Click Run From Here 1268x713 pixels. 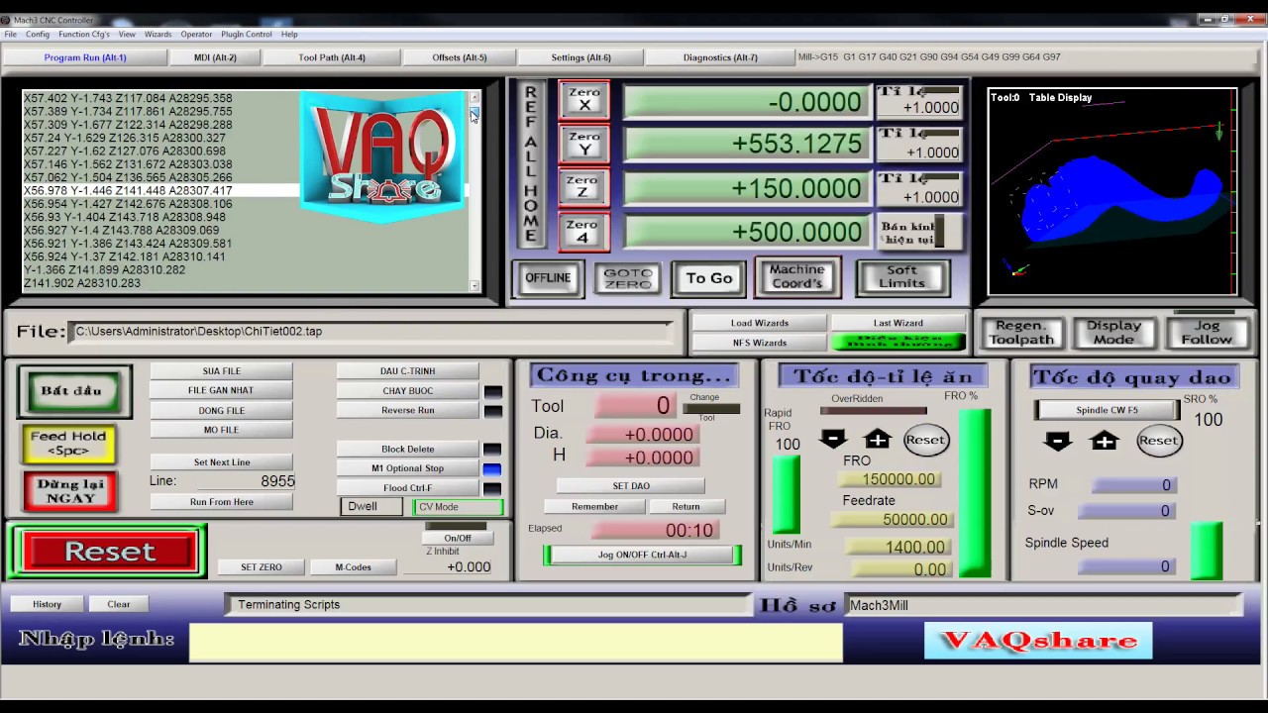coord(222,502)
